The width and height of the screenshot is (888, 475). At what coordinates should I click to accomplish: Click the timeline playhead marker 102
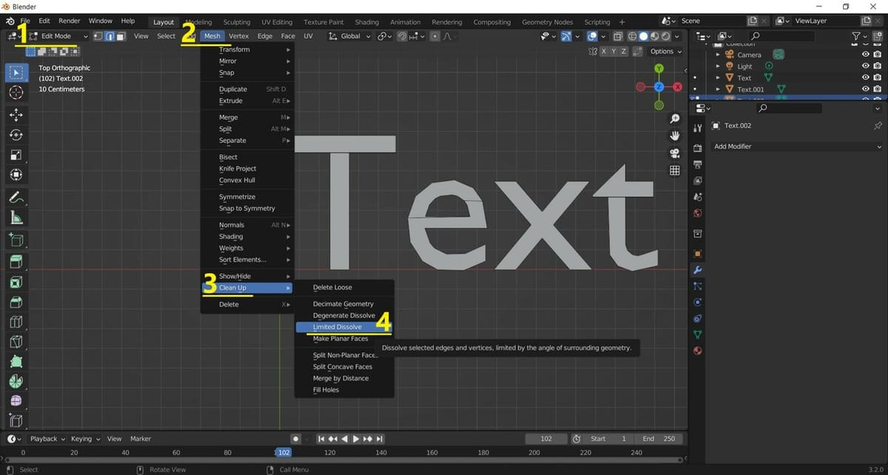click(283, 452)
